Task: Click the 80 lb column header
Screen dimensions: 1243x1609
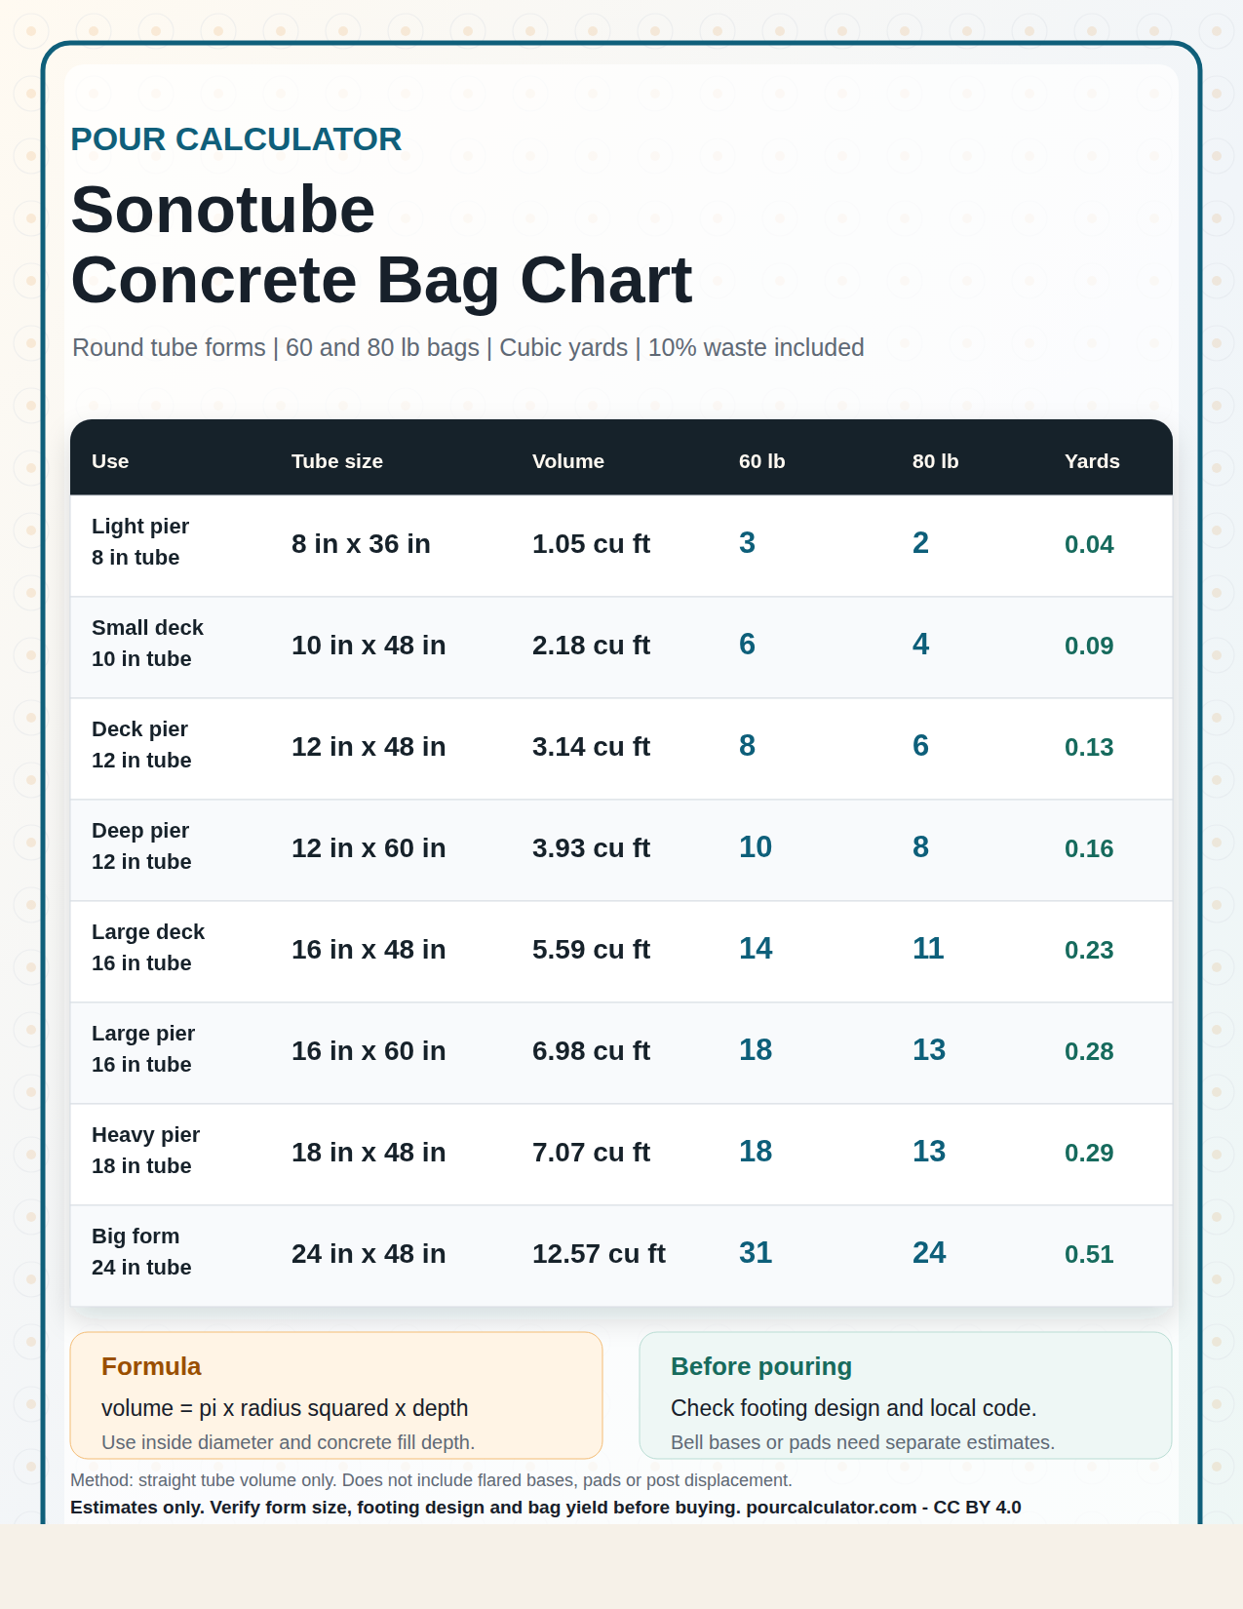Action: tap(936, 461)
